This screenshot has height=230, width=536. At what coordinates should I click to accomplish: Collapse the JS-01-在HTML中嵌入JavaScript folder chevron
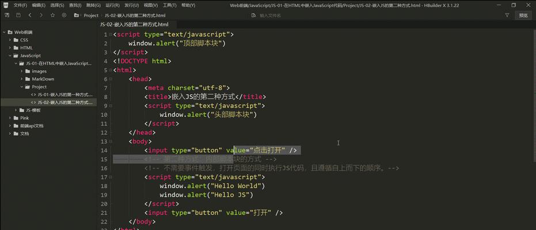point(16,63)
